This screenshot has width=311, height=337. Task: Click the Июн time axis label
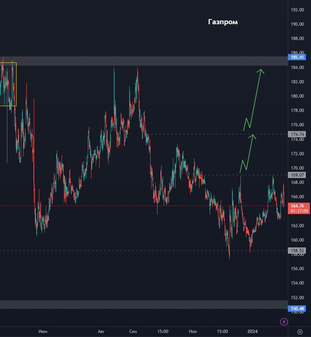tap(43, 331)
